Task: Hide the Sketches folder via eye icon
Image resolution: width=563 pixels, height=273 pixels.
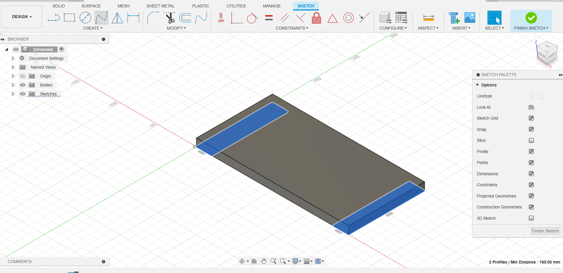Action: click(23, 94)
